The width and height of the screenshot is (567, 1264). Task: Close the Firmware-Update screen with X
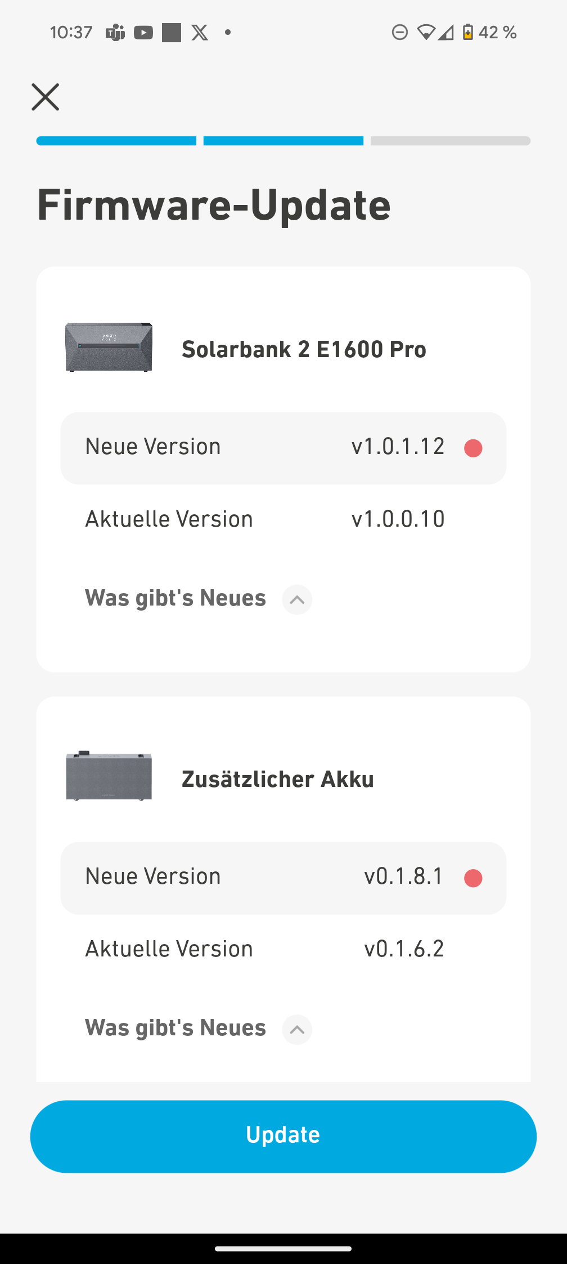pos(45,97)
